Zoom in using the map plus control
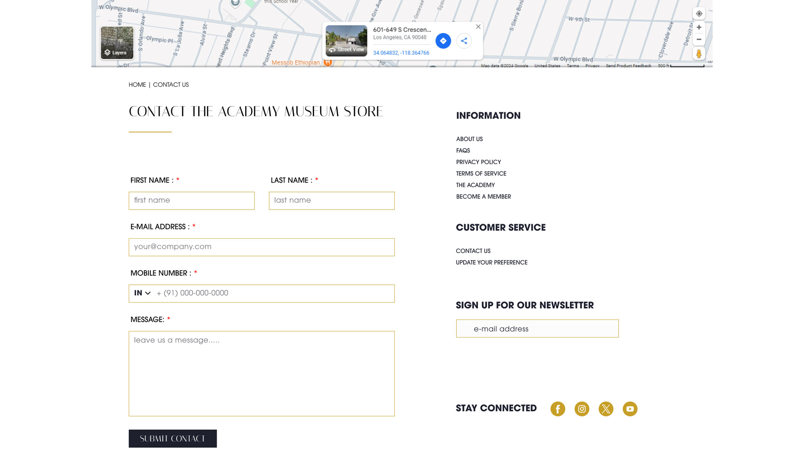This screenshot has width=804, height=451. (699, 27)
